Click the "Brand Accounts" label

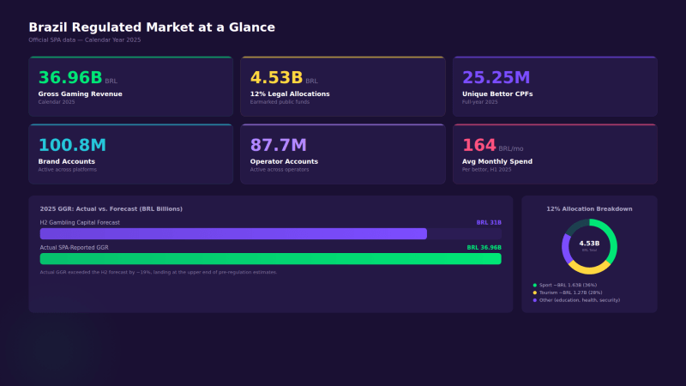click(67, 161)
